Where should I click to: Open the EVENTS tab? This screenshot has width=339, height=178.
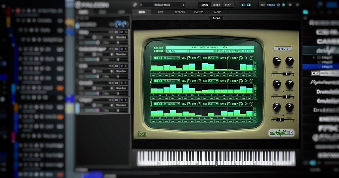pos(198,12)
